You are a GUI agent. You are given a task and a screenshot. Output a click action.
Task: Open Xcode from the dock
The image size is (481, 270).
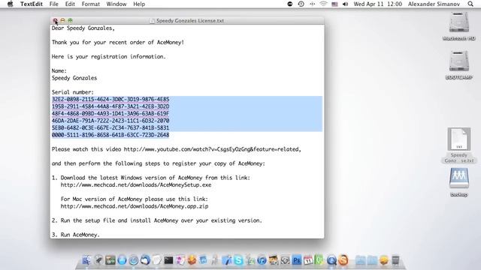click(x=227, y=260)
